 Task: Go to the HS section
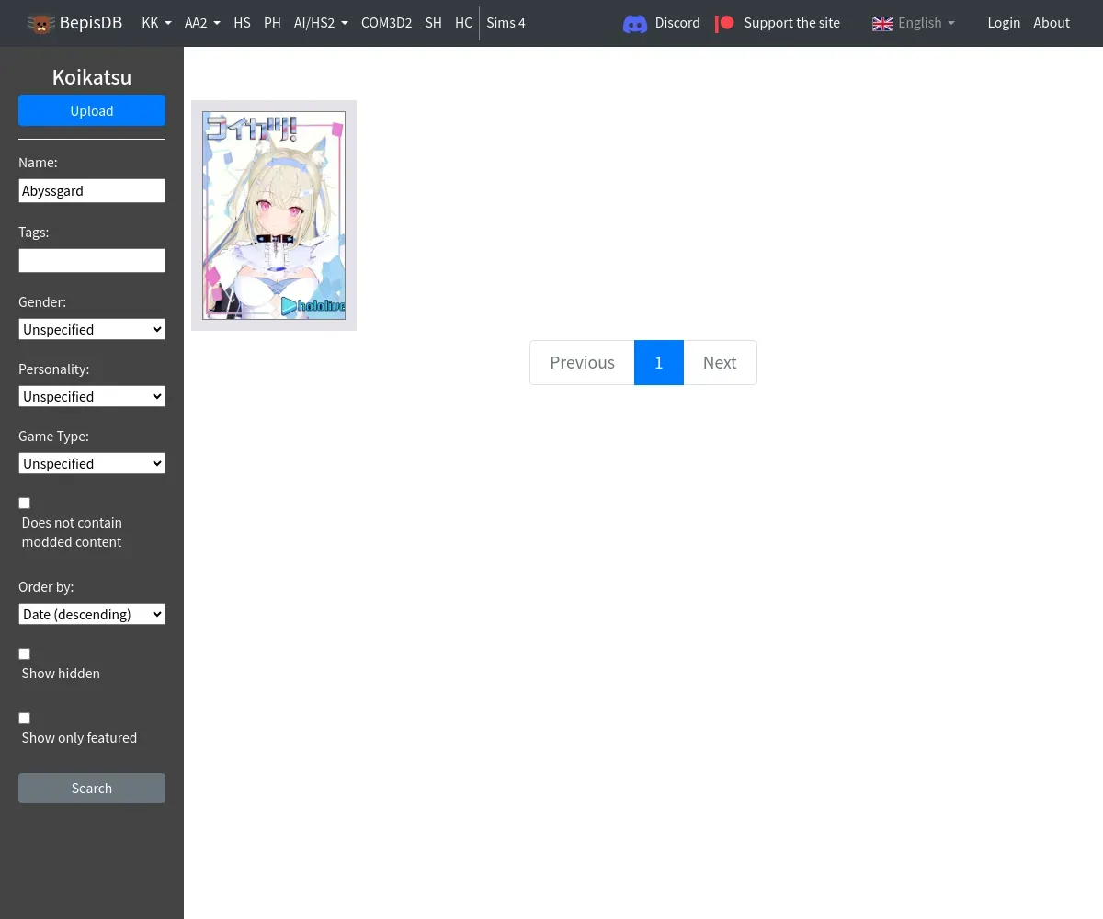tap(242, 23)
